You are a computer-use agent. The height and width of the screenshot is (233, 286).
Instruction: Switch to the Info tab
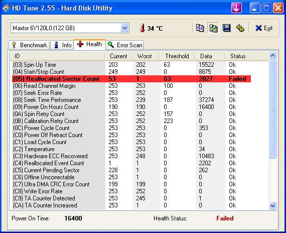(x=62, y=45)
